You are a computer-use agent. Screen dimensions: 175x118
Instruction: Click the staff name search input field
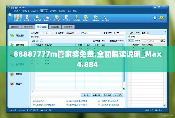point(151,41)
